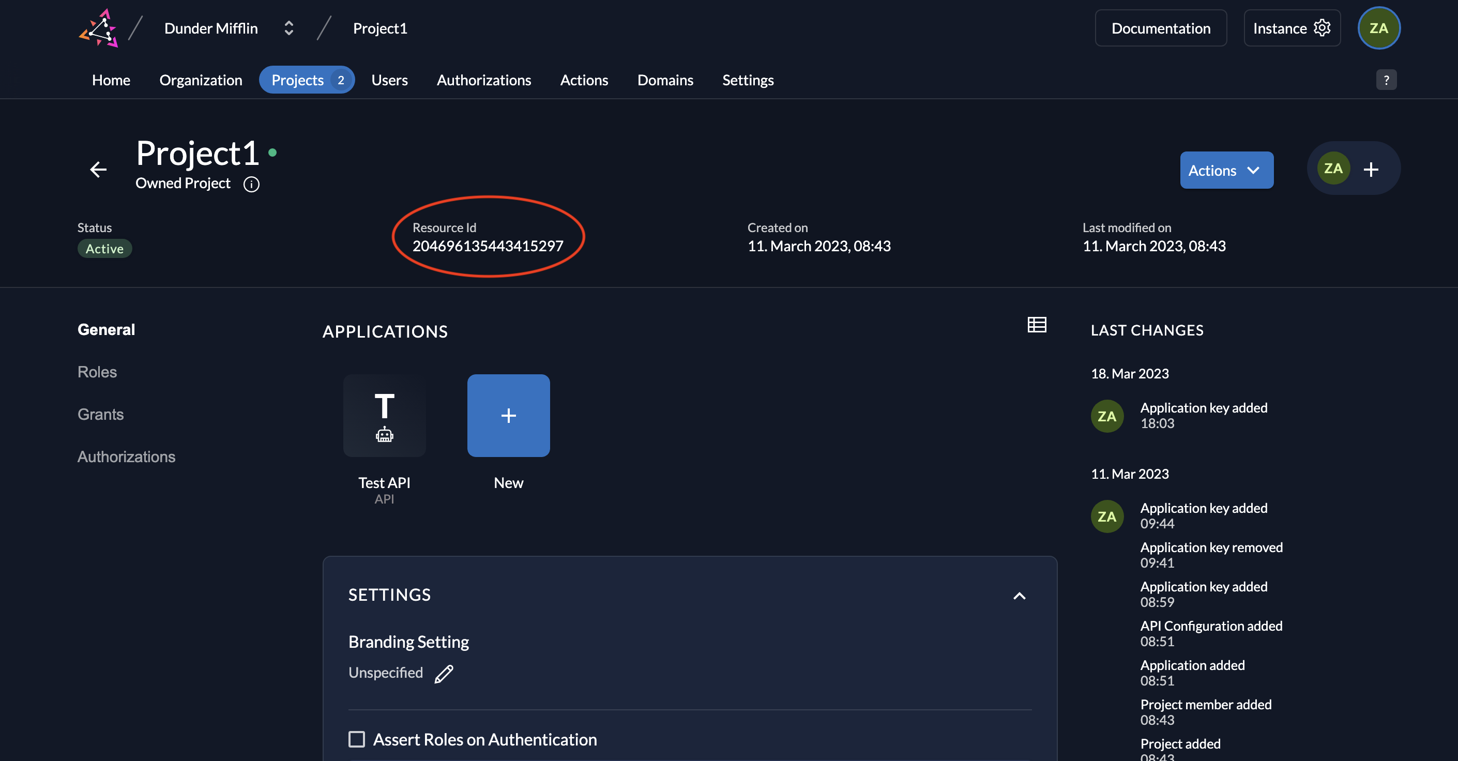Create a new application with the New tile

pyautogui.click(x=508, y=416)
